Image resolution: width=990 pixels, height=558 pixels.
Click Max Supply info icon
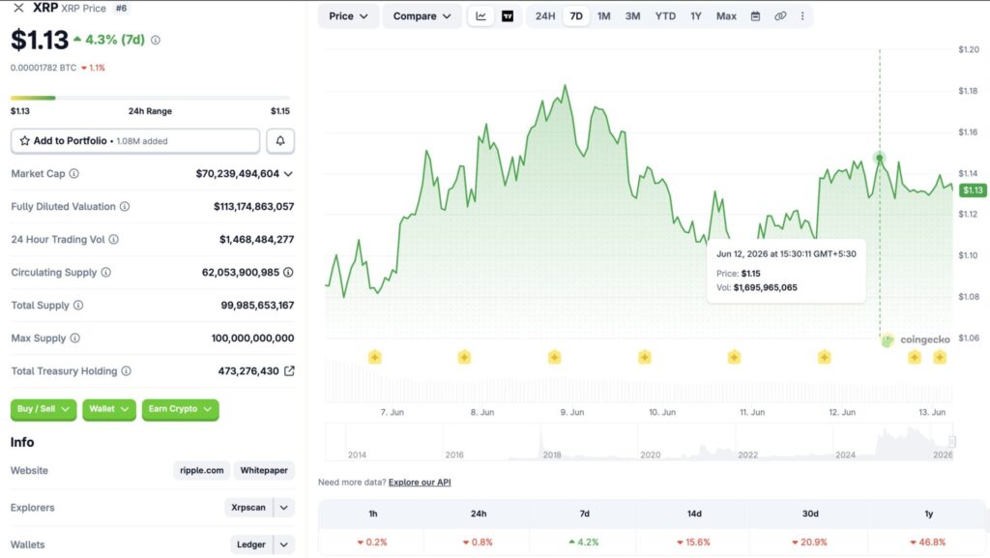click(x=75, y=338)
